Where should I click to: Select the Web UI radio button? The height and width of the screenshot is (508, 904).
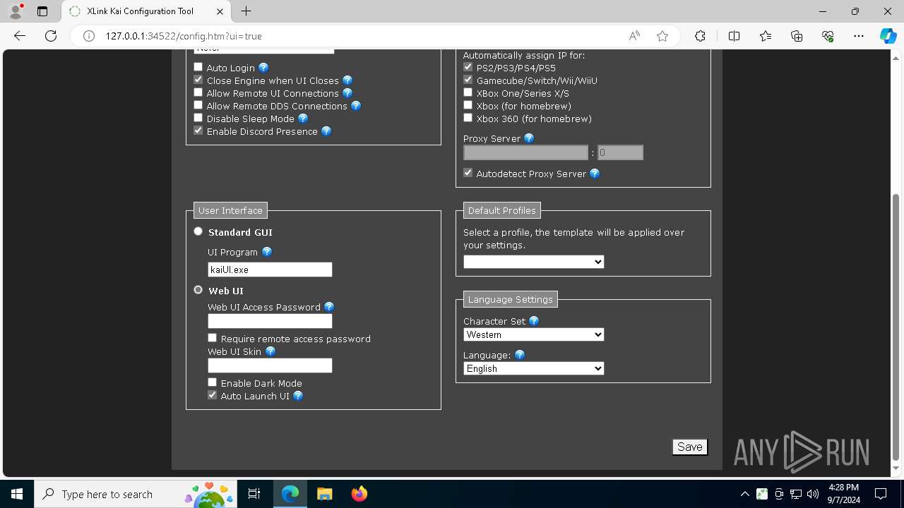tap(198, 290)
